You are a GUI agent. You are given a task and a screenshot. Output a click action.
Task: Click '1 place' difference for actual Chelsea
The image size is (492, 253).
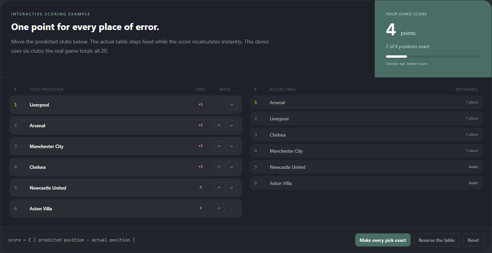click(x=472, y=135)
